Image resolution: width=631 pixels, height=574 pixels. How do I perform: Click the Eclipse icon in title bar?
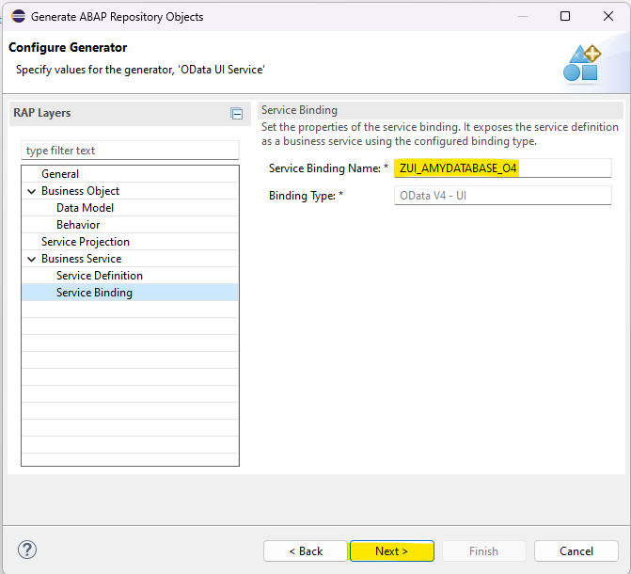click(x=19, y=17)
